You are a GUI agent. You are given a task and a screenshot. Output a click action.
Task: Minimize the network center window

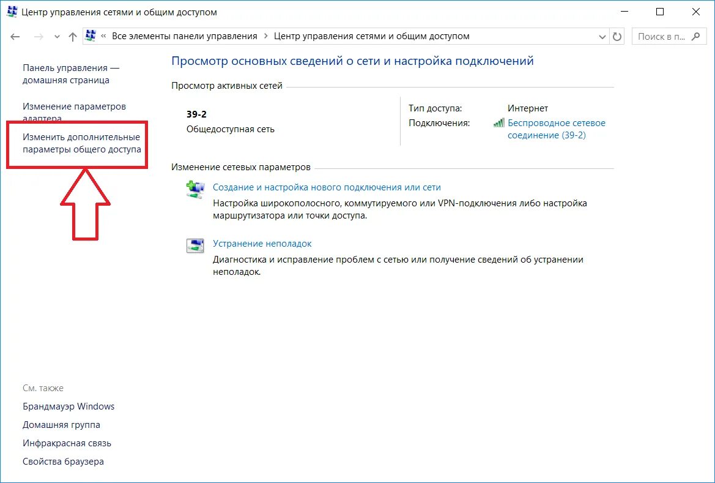624,12
